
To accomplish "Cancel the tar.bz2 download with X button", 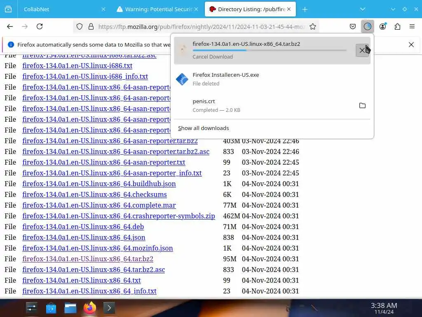I will [x=362, y=50].
